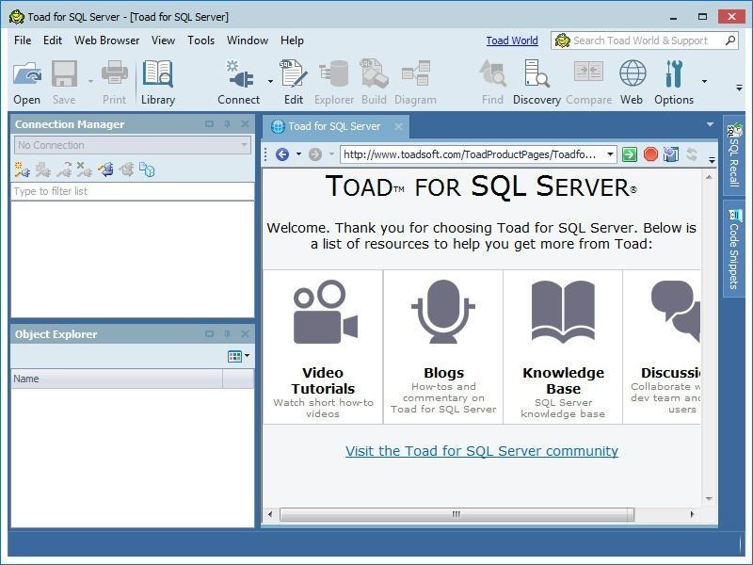Image resolution: width=753 pixels, height=565 pixels.
Task: Open the URL address bar dropdown
Action: coord(610,154)
